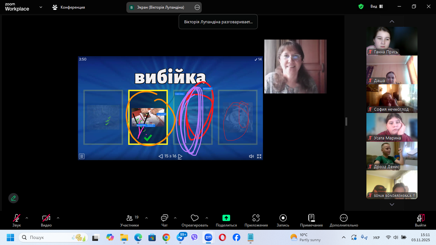Open the Участники participants panel
The image size is (436, 245).
(130, 219)
